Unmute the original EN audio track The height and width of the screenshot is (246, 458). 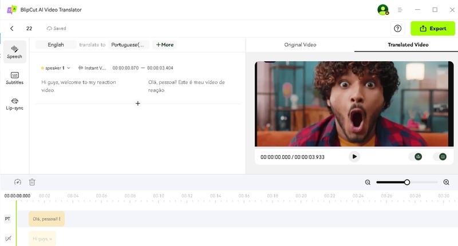(7, 238)
